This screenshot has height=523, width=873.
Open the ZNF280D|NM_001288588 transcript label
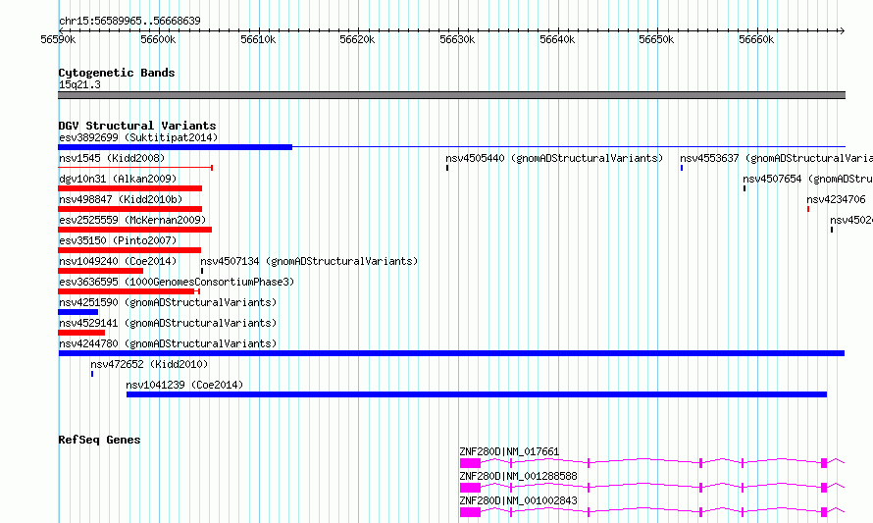pos(518,476)
